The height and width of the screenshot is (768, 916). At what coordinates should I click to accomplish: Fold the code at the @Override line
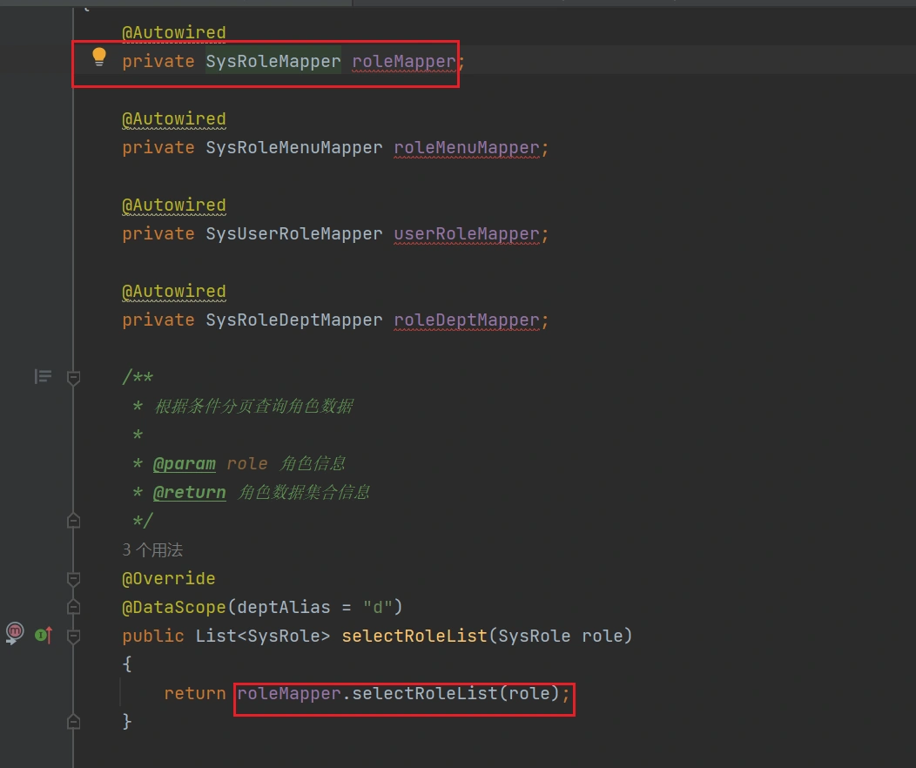tap(74, 579)
